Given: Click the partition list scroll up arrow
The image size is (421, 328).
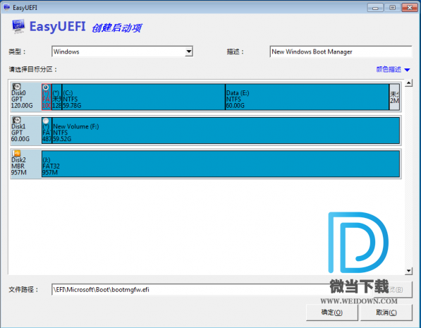Looking at the screenshot, I should (x=408, y=83).
